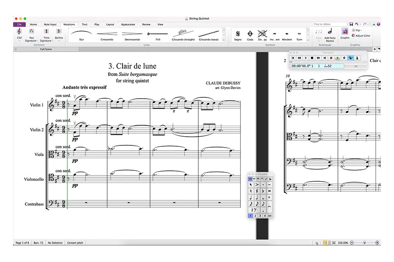Select the sharp on the Keypad
This screenshot has width=394, height=262.
point(257,191)
